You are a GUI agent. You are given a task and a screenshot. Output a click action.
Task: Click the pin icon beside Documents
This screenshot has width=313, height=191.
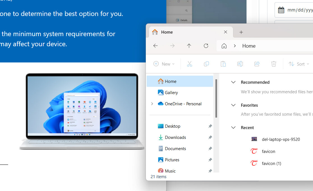210,148
